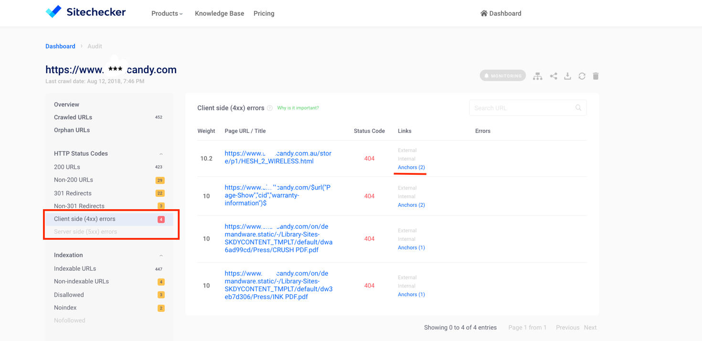Click the 'Last crawl date' text
Screen dimensions: 702x341
95,81
